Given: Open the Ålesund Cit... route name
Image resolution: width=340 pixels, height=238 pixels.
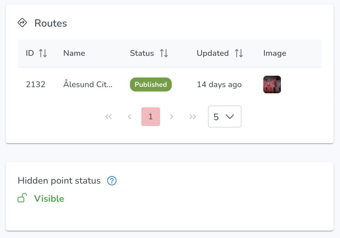Looking at the screenshot, I should (88, 84).
